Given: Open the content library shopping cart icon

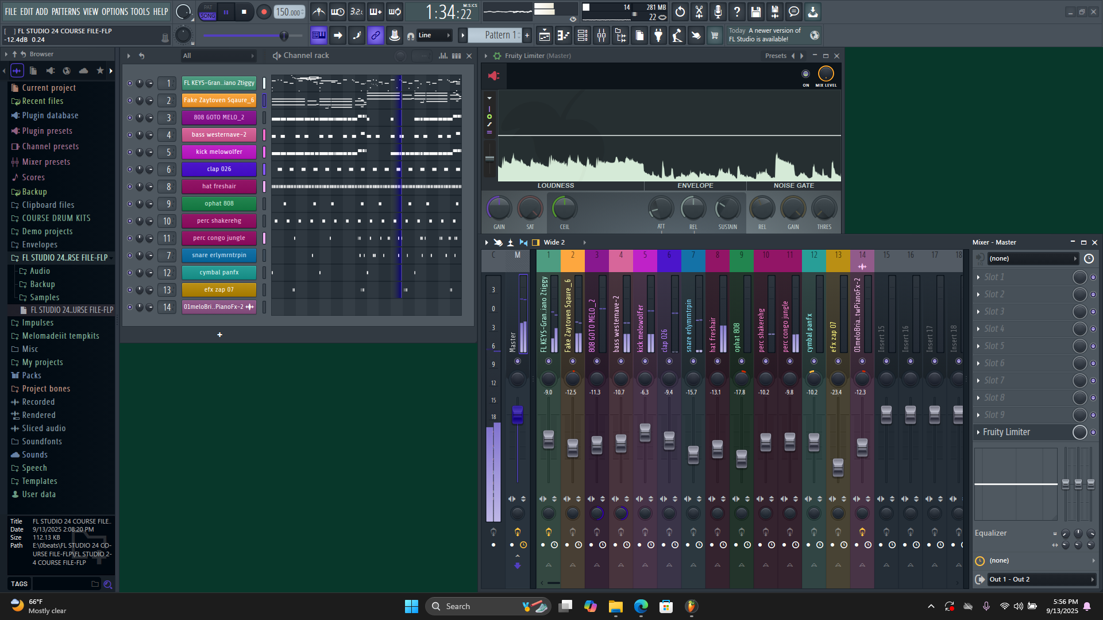Looking at the screenshot, I should coord(715,36).
